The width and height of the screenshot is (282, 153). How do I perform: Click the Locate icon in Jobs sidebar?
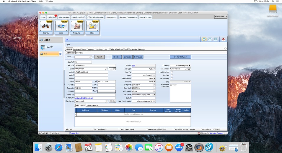[43, 47]
